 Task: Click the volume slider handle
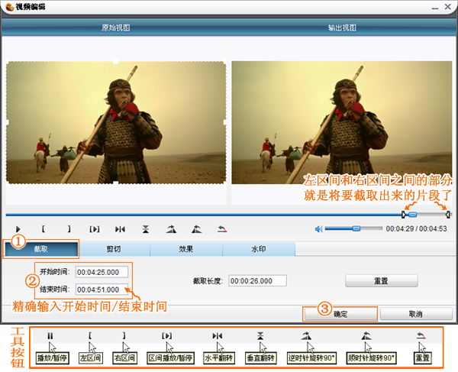pyautogui.click(x=356, y=228)
